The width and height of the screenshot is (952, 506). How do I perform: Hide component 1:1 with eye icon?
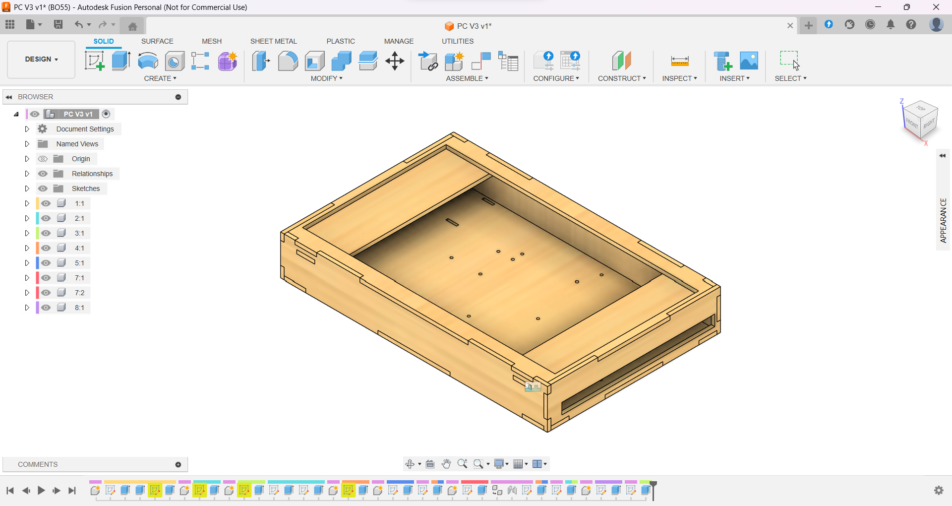pos(46,203)
